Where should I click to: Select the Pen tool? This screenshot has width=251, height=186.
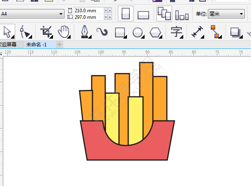point(84,32)
